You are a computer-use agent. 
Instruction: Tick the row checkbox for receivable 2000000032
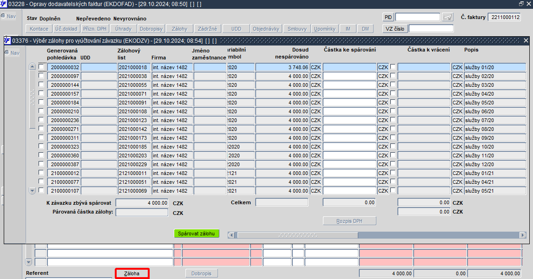point(41,67)
